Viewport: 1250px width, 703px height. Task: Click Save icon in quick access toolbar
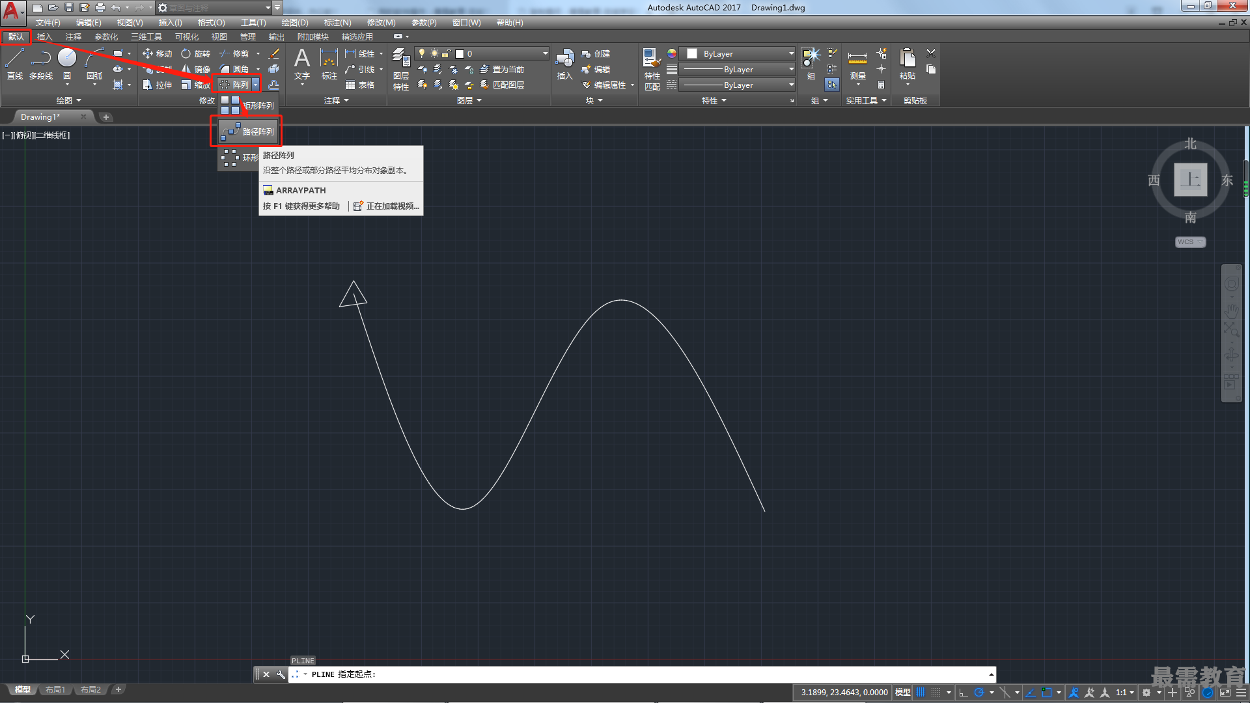pyautogui.click(x=69, y=8)
